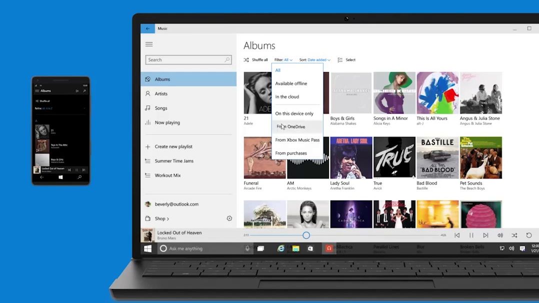Open the 21 album by Adele

tap(258, 93)
